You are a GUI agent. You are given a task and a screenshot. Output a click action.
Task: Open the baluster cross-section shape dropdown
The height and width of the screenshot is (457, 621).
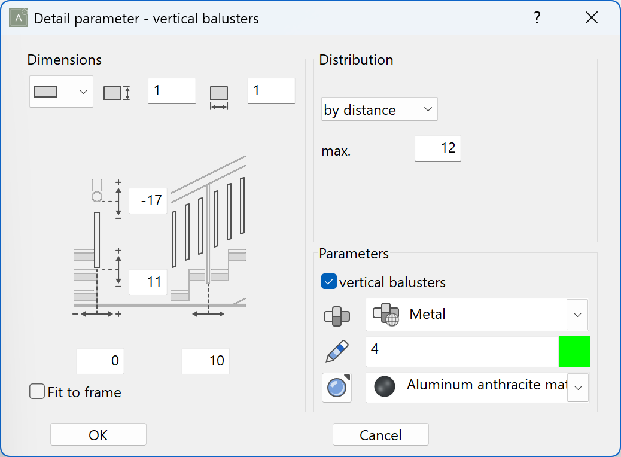[61, 91]
